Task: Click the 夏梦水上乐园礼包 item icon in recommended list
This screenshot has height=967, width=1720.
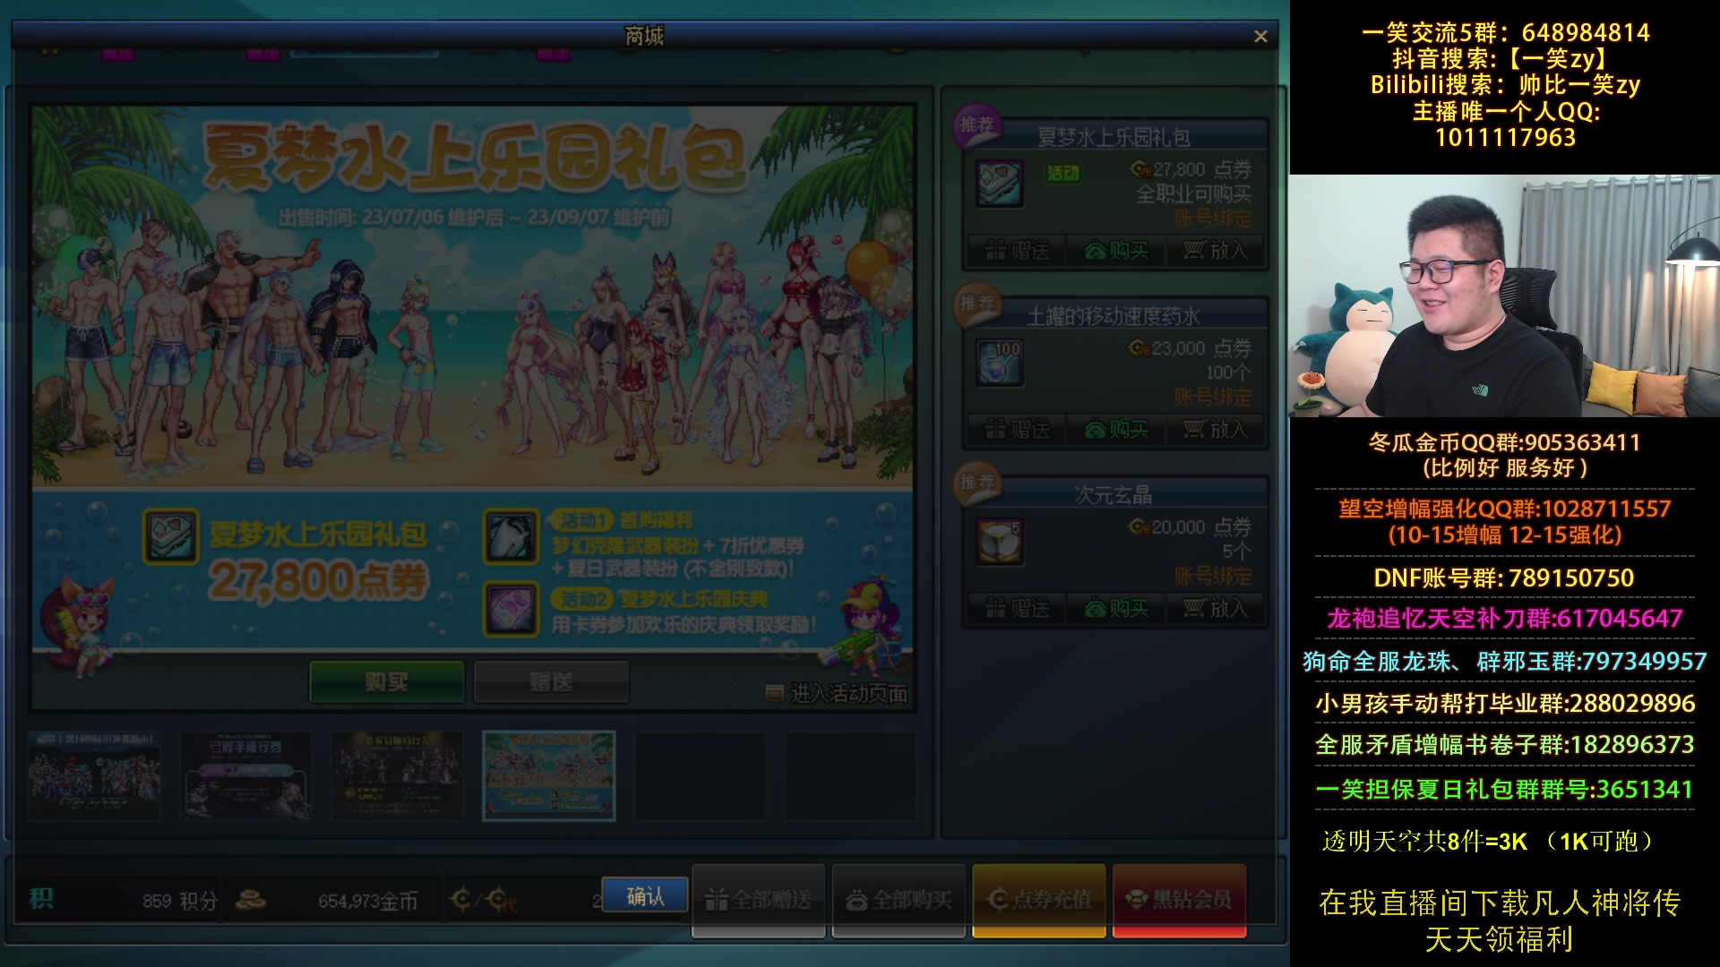Action: [1000, 184]
